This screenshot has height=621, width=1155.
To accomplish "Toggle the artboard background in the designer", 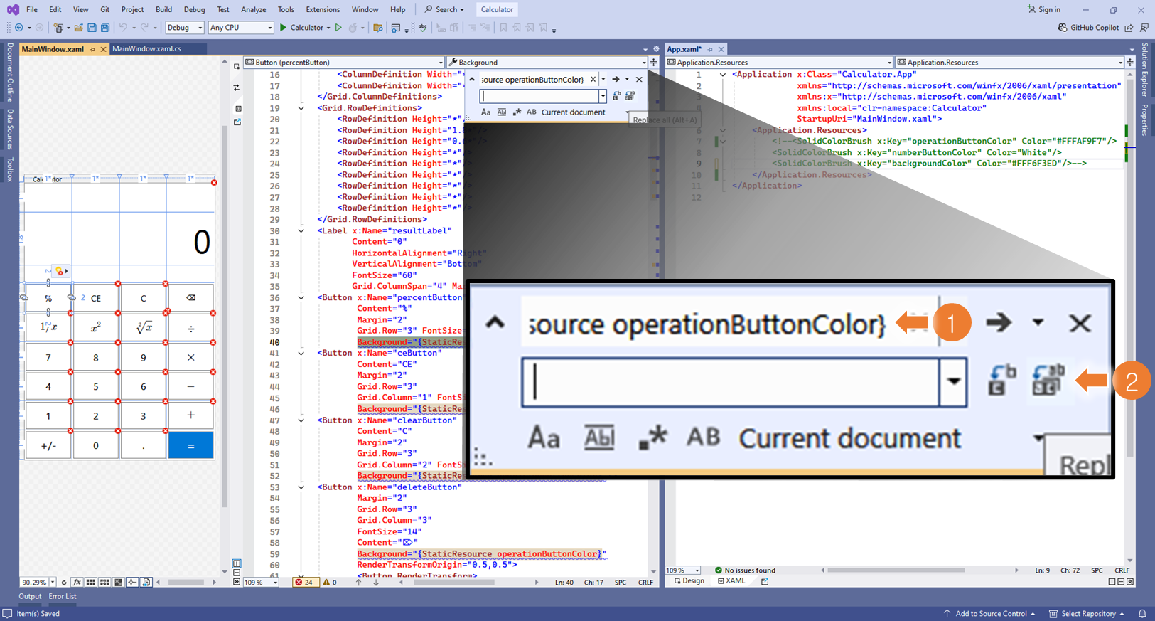I will 119,582.
